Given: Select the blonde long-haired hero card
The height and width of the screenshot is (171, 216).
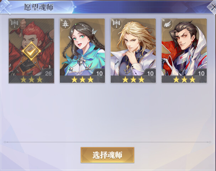Looking at the screenshot, I should (133, 51).
